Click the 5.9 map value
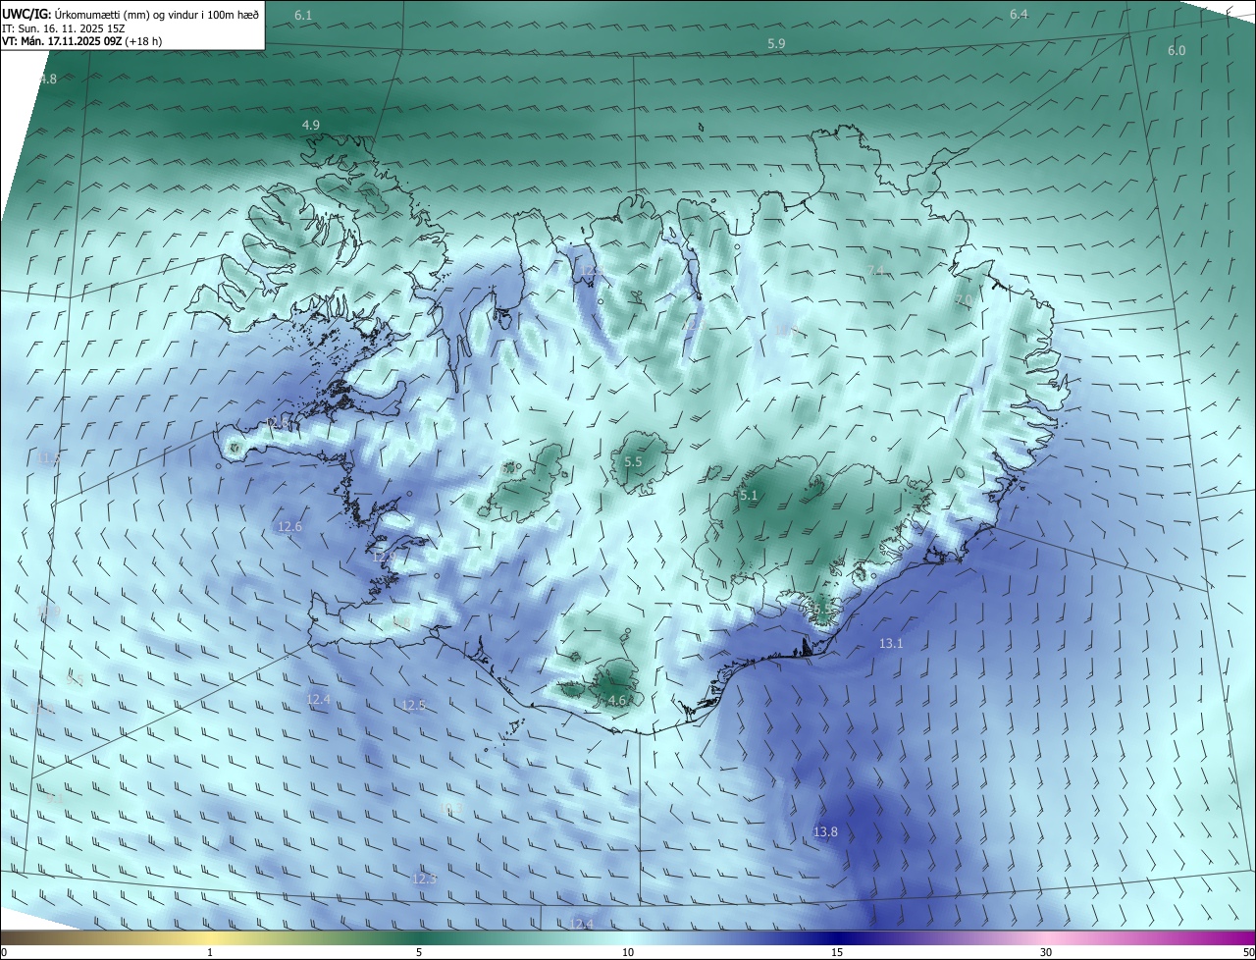This screenshot has height=960, width=1256. [x=776, y=44]
